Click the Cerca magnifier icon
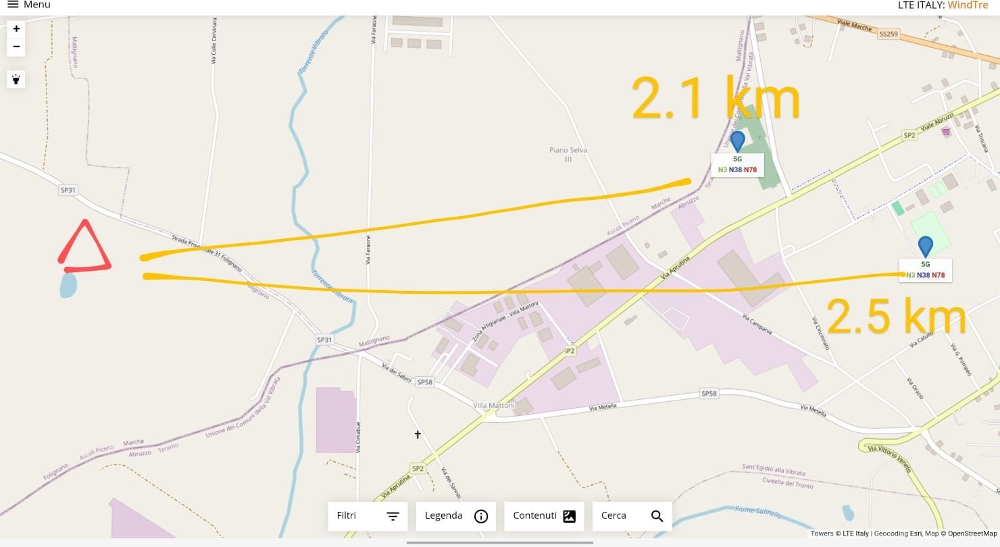Viewport: 1000px width, 547px height. 657,517
